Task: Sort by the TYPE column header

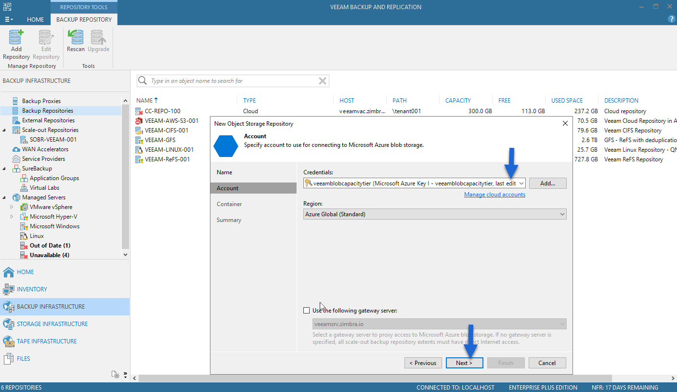Action: point(249,101)
